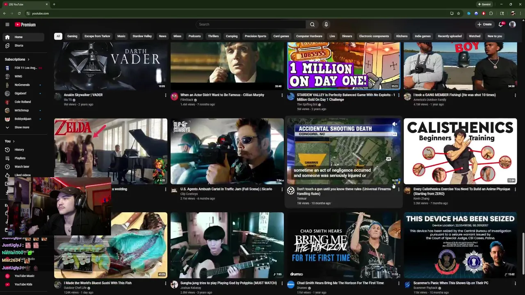
Task: Open Gemini button in Chrome
Action: click(x=484, y=4)
